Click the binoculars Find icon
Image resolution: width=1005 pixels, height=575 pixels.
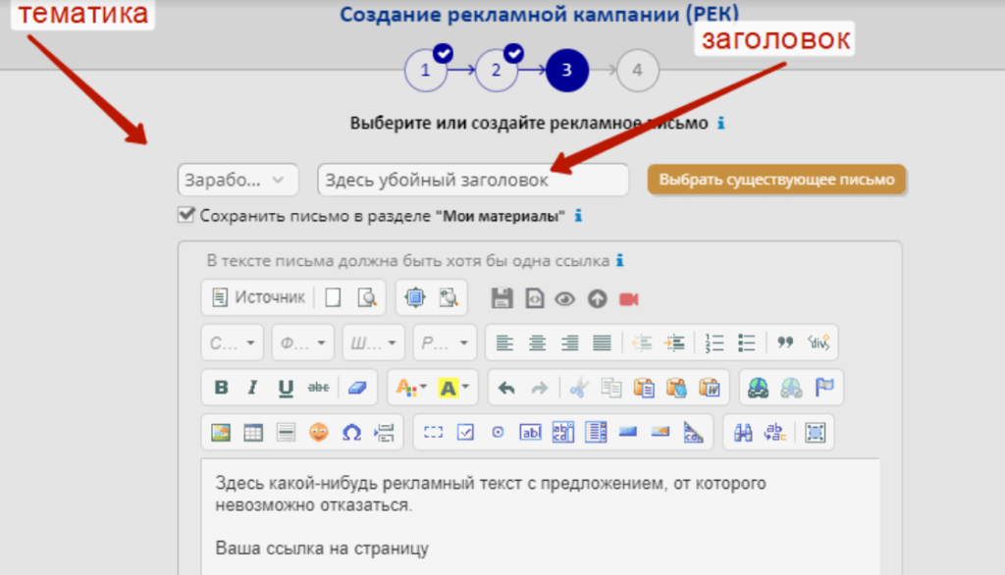(743, 433)
